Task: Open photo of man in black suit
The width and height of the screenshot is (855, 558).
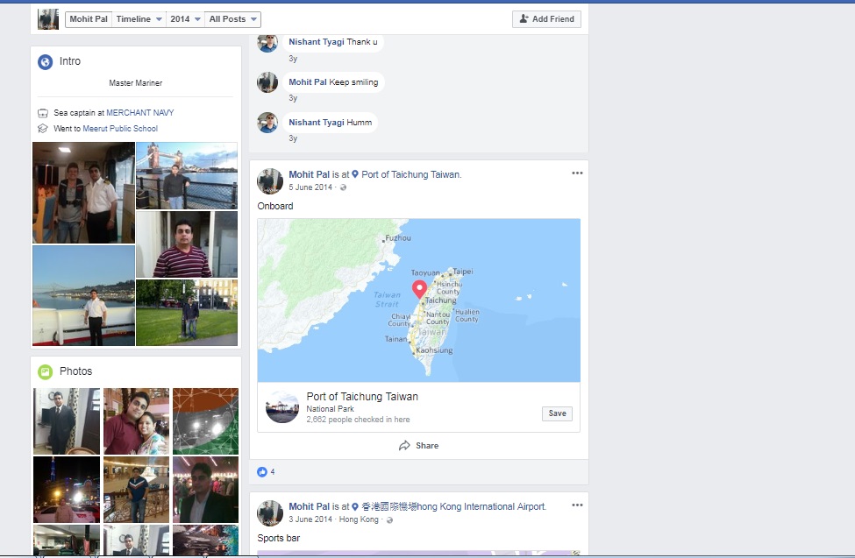Action: point(67,421)
